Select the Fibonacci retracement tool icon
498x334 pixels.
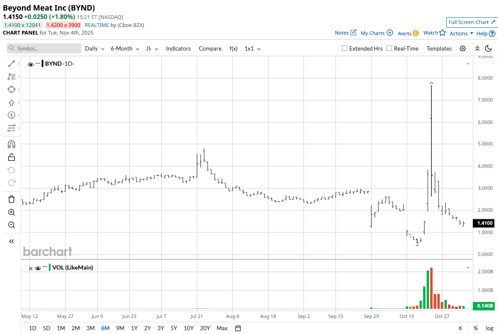tap(11, 77)
